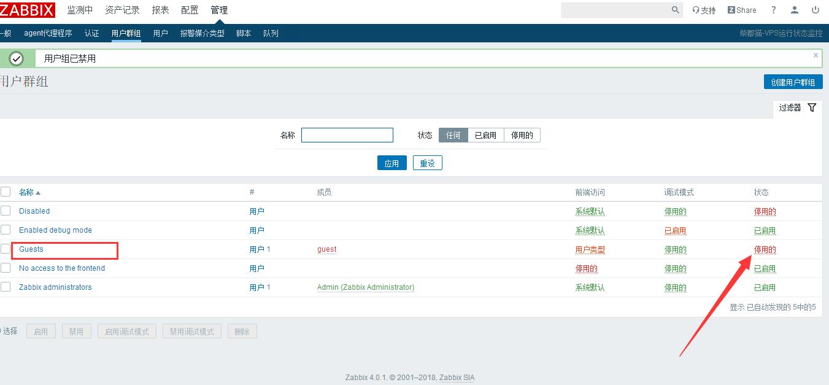Image resolution: width=829 pixels, height=385 pixels.
Task: Select 已启用 status filter
Action: pyautogui.click(x=486, y=135)
